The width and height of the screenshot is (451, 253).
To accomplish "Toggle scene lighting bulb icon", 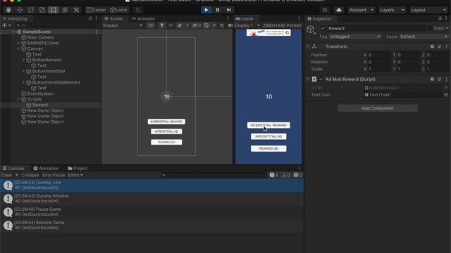I will (x=161, y=25).
